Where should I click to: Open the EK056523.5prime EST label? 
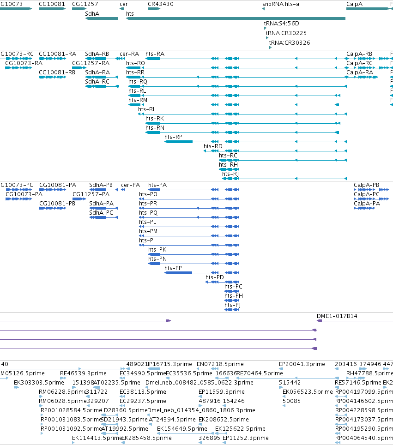pyautogui.click(x=308, y=391)
